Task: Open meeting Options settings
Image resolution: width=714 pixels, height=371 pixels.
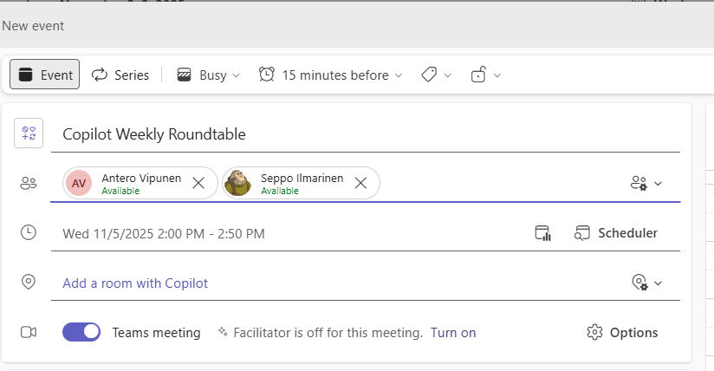Action: coord(622,332)
